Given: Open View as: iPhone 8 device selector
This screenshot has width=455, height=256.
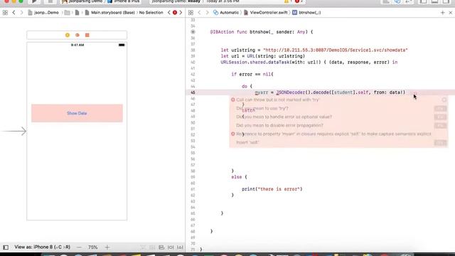Looking at the screenshot, I should pos(43,247).
